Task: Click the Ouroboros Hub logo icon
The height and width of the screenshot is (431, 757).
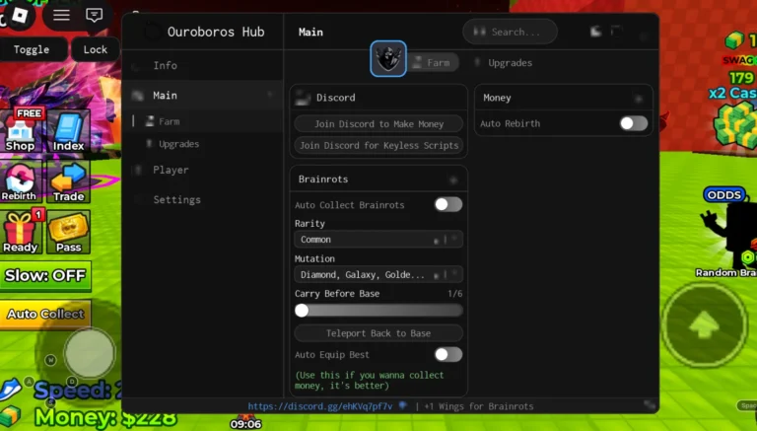Action: (x=152, y=32)
